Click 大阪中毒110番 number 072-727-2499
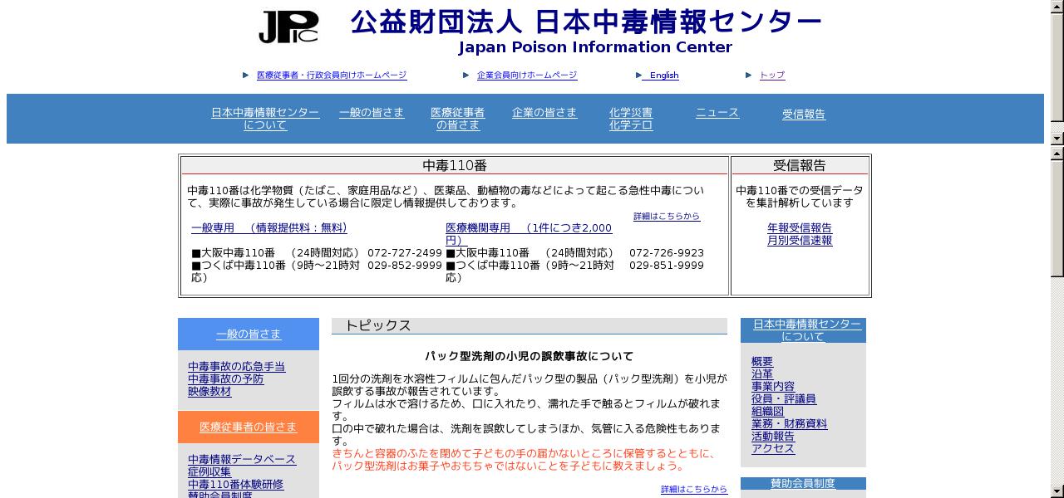Viewport: 1064px width, 498px height. (405, 253)
